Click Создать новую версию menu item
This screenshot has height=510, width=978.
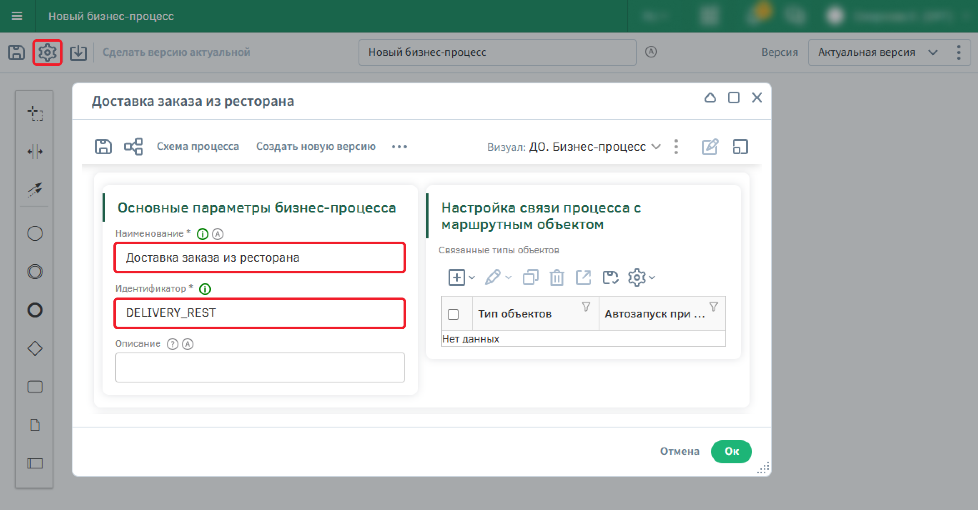[x=316, y=147]
